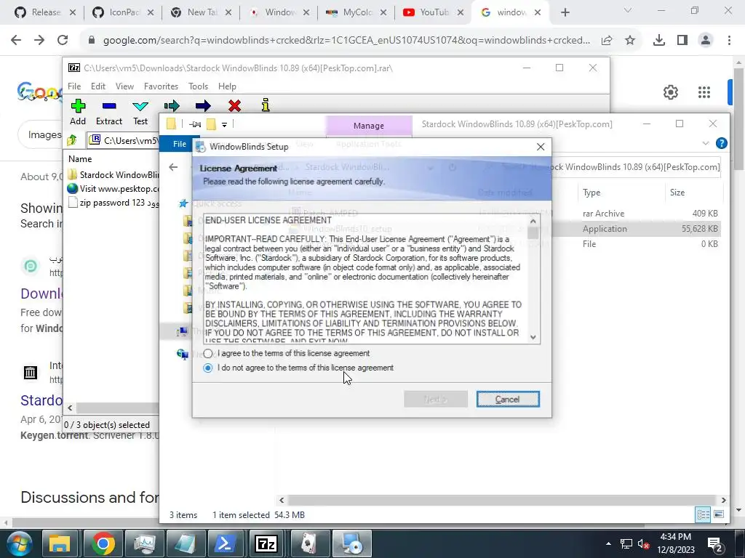Select I do not agree to the terms

click(x=207, y=368)
